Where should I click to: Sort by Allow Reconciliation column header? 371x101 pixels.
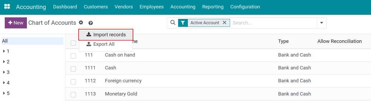[340, 41]
